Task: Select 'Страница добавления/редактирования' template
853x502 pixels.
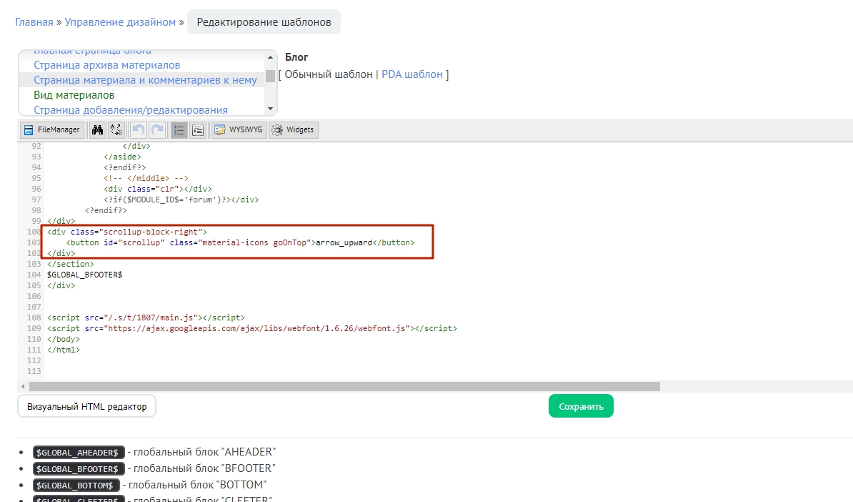Action: point(131,110)
